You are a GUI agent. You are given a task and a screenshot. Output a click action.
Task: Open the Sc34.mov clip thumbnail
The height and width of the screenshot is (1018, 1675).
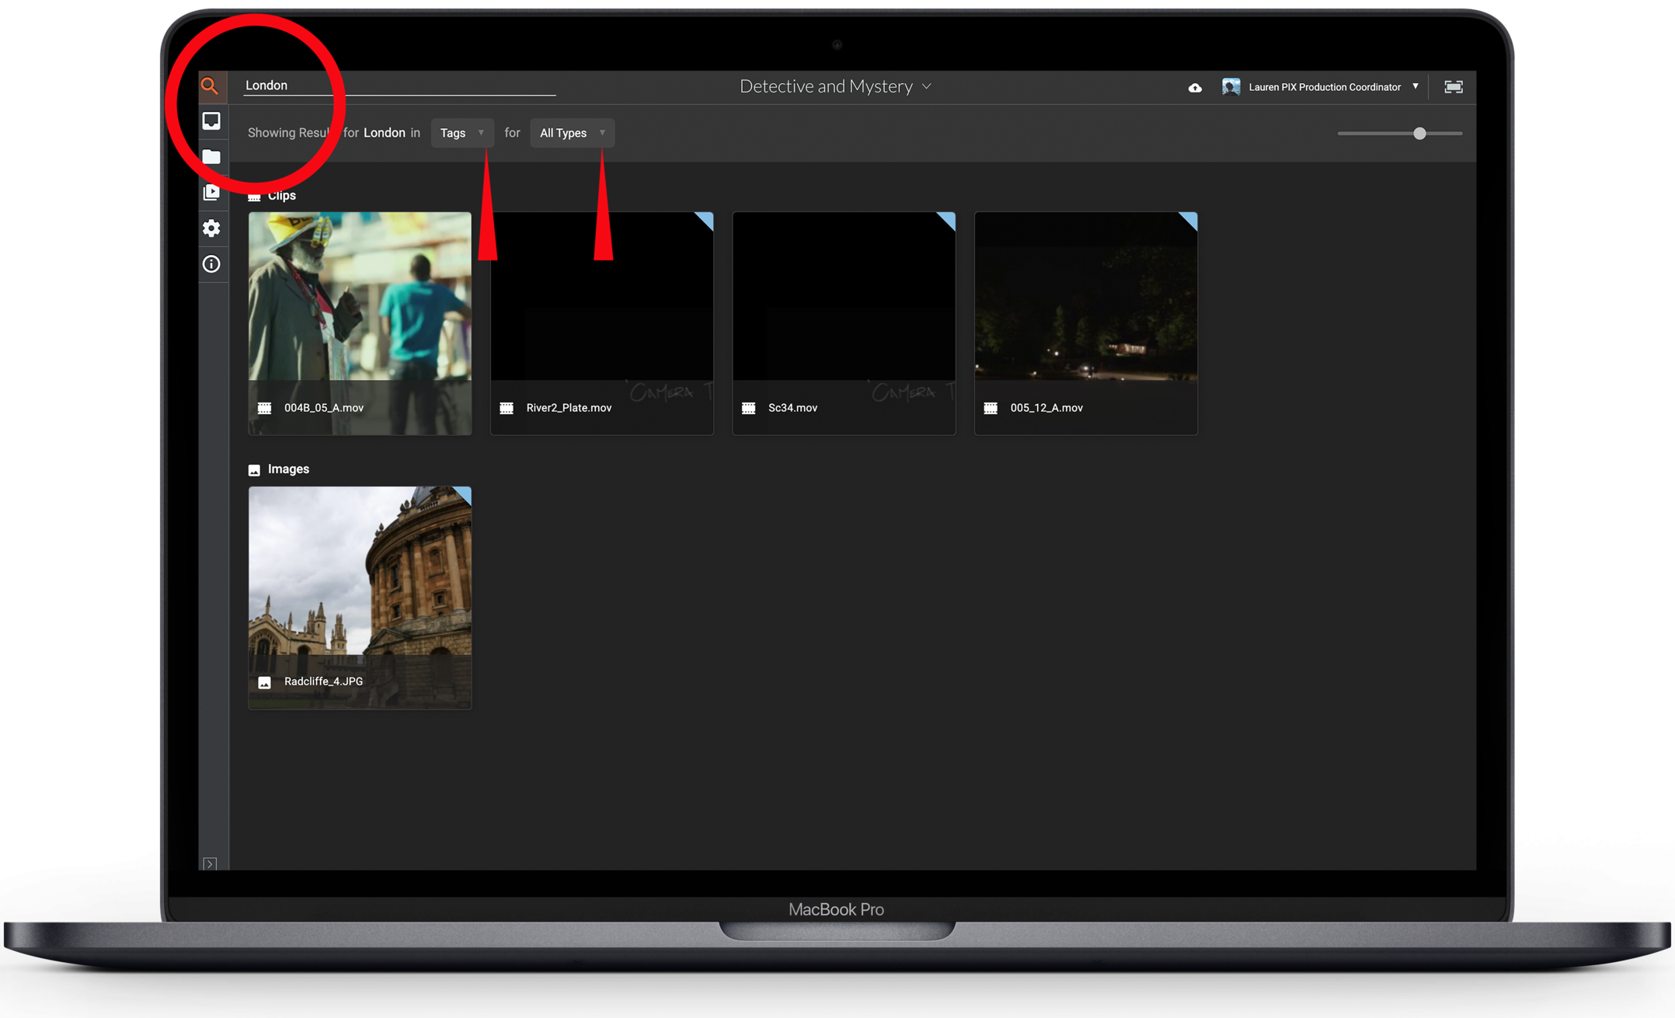tap(844, 322)
